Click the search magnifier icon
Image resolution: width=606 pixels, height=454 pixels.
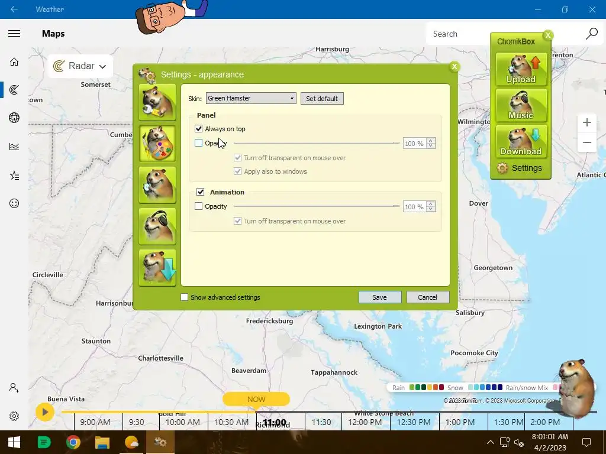pos(592,34)
